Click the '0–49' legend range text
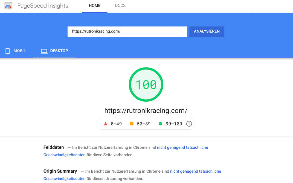The width and height of the screenshot is (293, 183). (116, 124)
